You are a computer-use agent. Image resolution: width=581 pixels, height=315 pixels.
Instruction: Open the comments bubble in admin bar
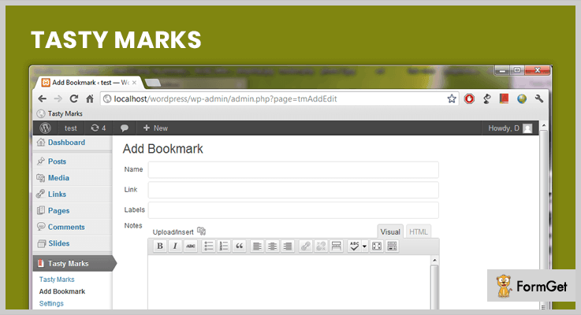point(124,128)
